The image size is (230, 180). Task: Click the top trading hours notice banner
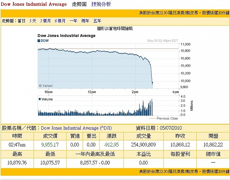115,13
